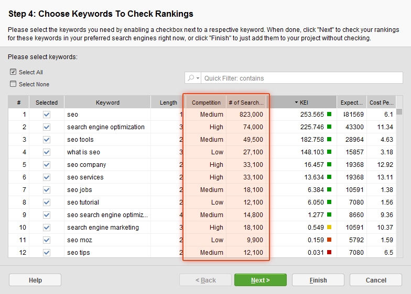Open the quick filter mode dropdown arrow
The image size is (411, 294).
pyautogui.click(x=198, y=78)
